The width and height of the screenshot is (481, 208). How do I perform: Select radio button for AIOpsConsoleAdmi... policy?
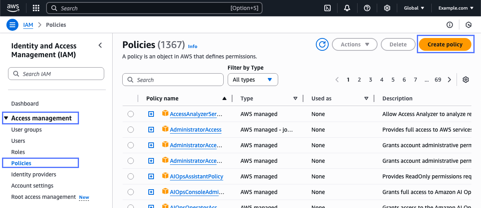pyautogui.click(x=131, y=192)
